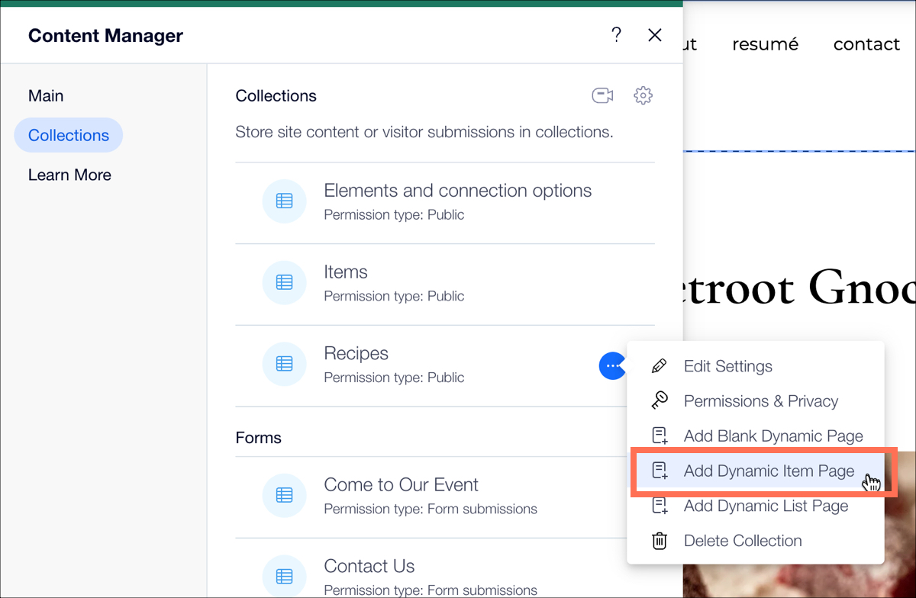Click the Items collection table icon

(x=284, y=282)
